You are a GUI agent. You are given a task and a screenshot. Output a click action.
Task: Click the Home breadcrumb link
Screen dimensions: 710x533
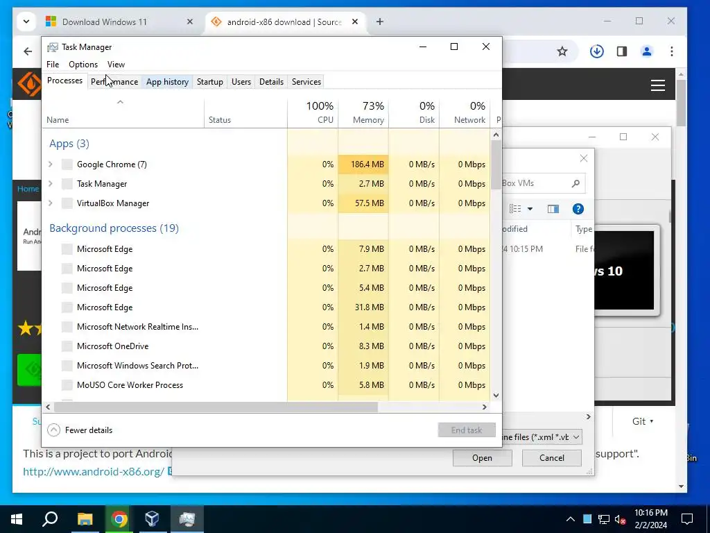28,189
